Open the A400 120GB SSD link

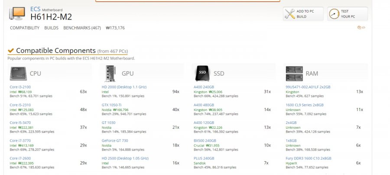204,123
